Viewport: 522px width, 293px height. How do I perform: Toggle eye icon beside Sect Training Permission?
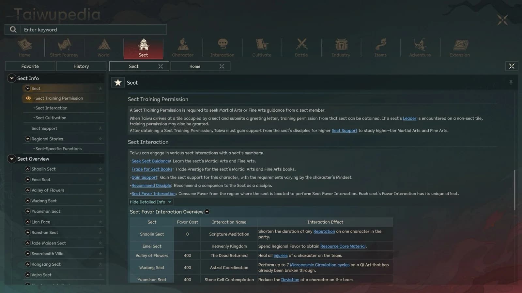[28, 98]
